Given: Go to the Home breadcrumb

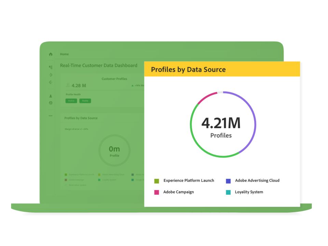Looking at the screenshot, I should 64,54.
